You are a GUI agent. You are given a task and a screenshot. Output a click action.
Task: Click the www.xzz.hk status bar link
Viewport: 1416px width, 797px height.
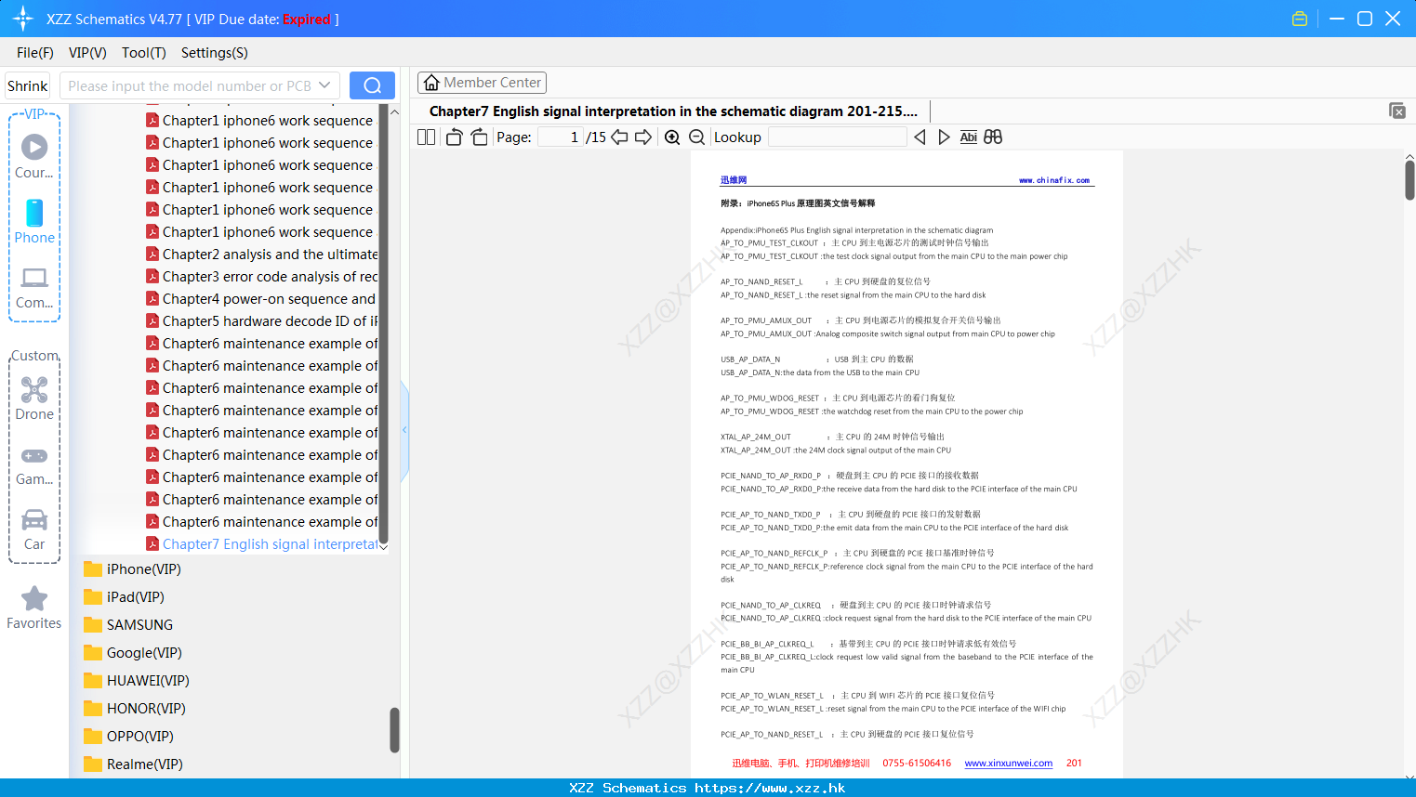coord(770,788)
